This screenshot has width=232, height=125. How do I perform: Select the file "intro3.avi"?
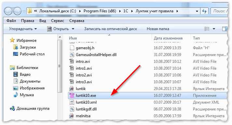point(84,82)
